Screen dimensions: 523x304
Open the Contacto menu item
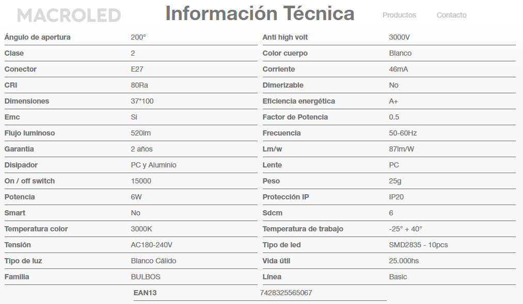(451, 15)
